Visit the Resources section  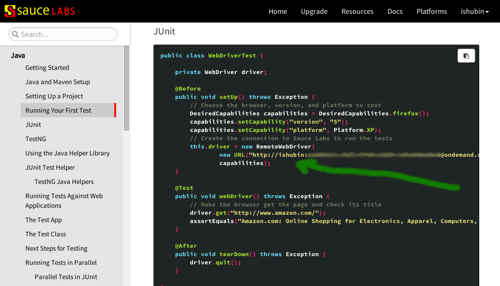point(358,11)
